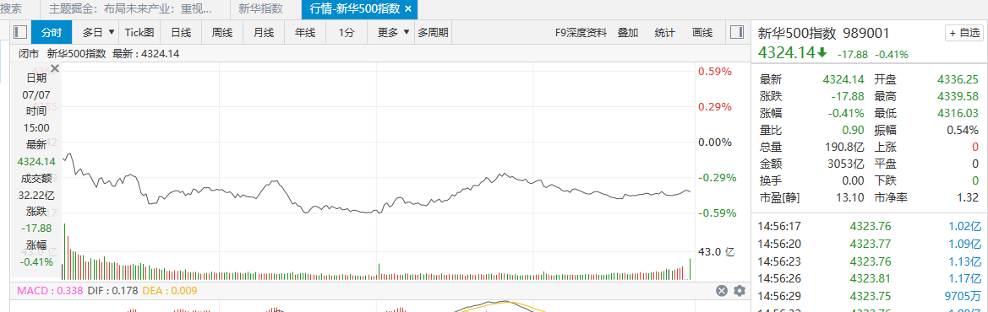This screenshot has width=988, height=312.
Task: Click the 14:56:17 trade record row
Action: tap(870, 226)
